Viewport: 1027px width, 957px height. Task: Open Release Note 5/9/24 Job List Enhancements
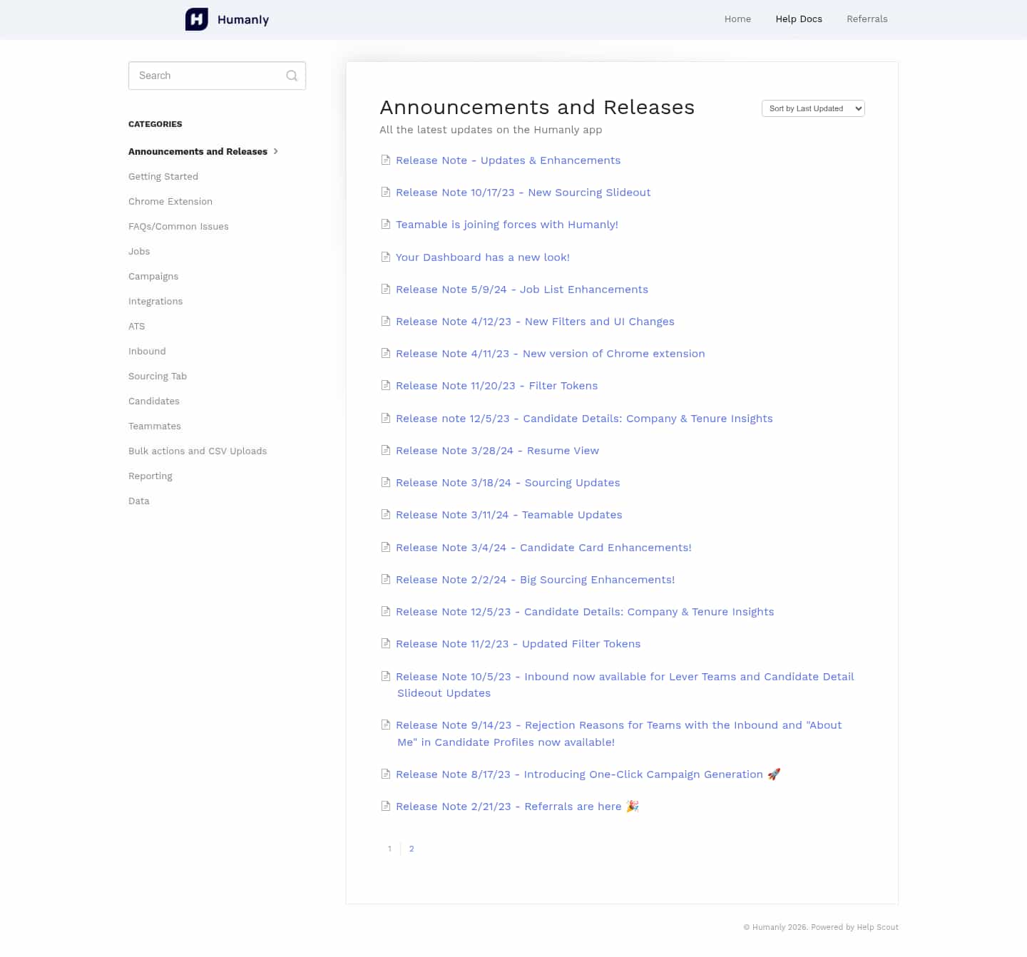[522, 290]
